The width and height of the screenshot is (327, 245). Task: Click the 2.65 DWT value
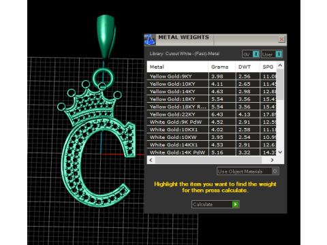coord(245,84)
